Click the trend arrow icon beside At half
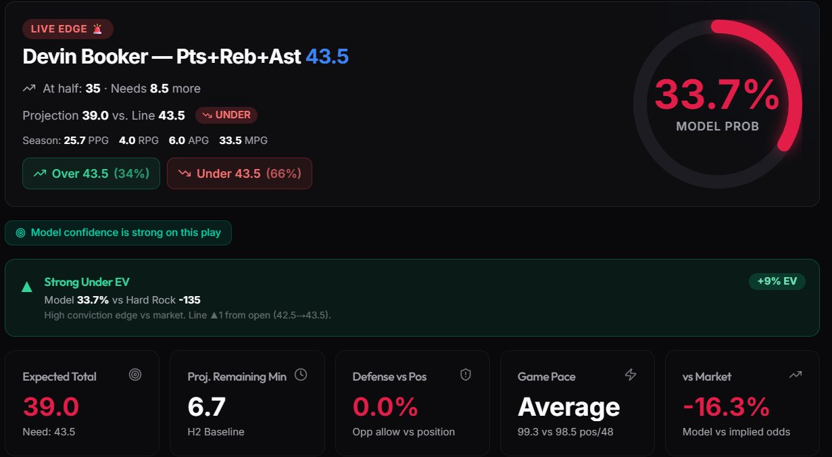The image size is (832, 457). [29, 89]
